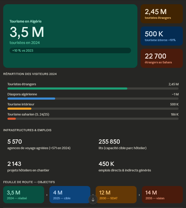Image resolution: width=186 pixels, height=208 pixels.
Task: Click the 'Tourisme saharien (S. 24/25)' label
Action: pos(28,114)
